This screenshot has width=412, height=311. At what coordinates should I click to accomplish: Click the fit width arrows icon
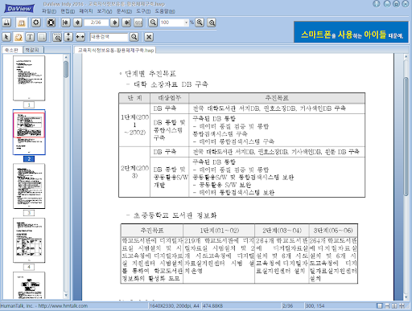click(80, 37)
